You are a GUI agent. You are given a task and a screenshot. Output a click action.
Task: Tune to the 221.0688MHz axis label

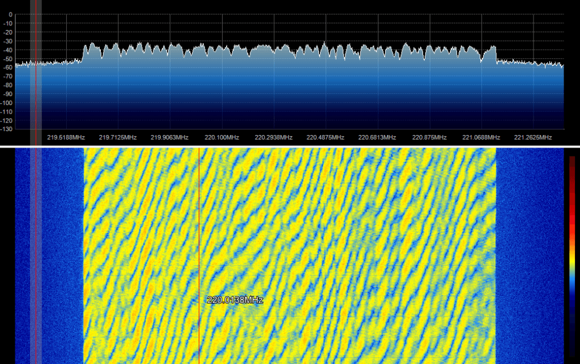pyautogui.click(x=481, y=137)
